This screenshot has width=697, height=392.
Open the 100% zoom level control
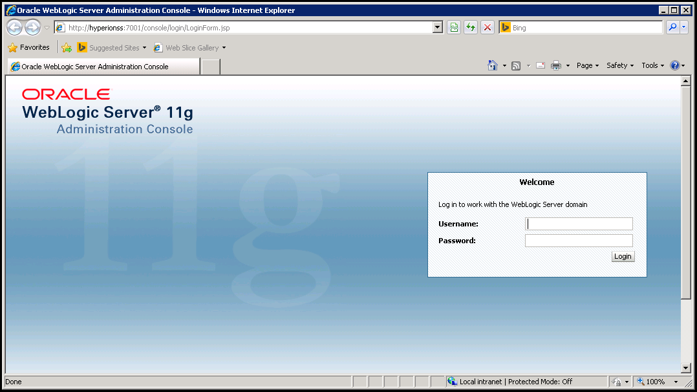tap(652, 382)
